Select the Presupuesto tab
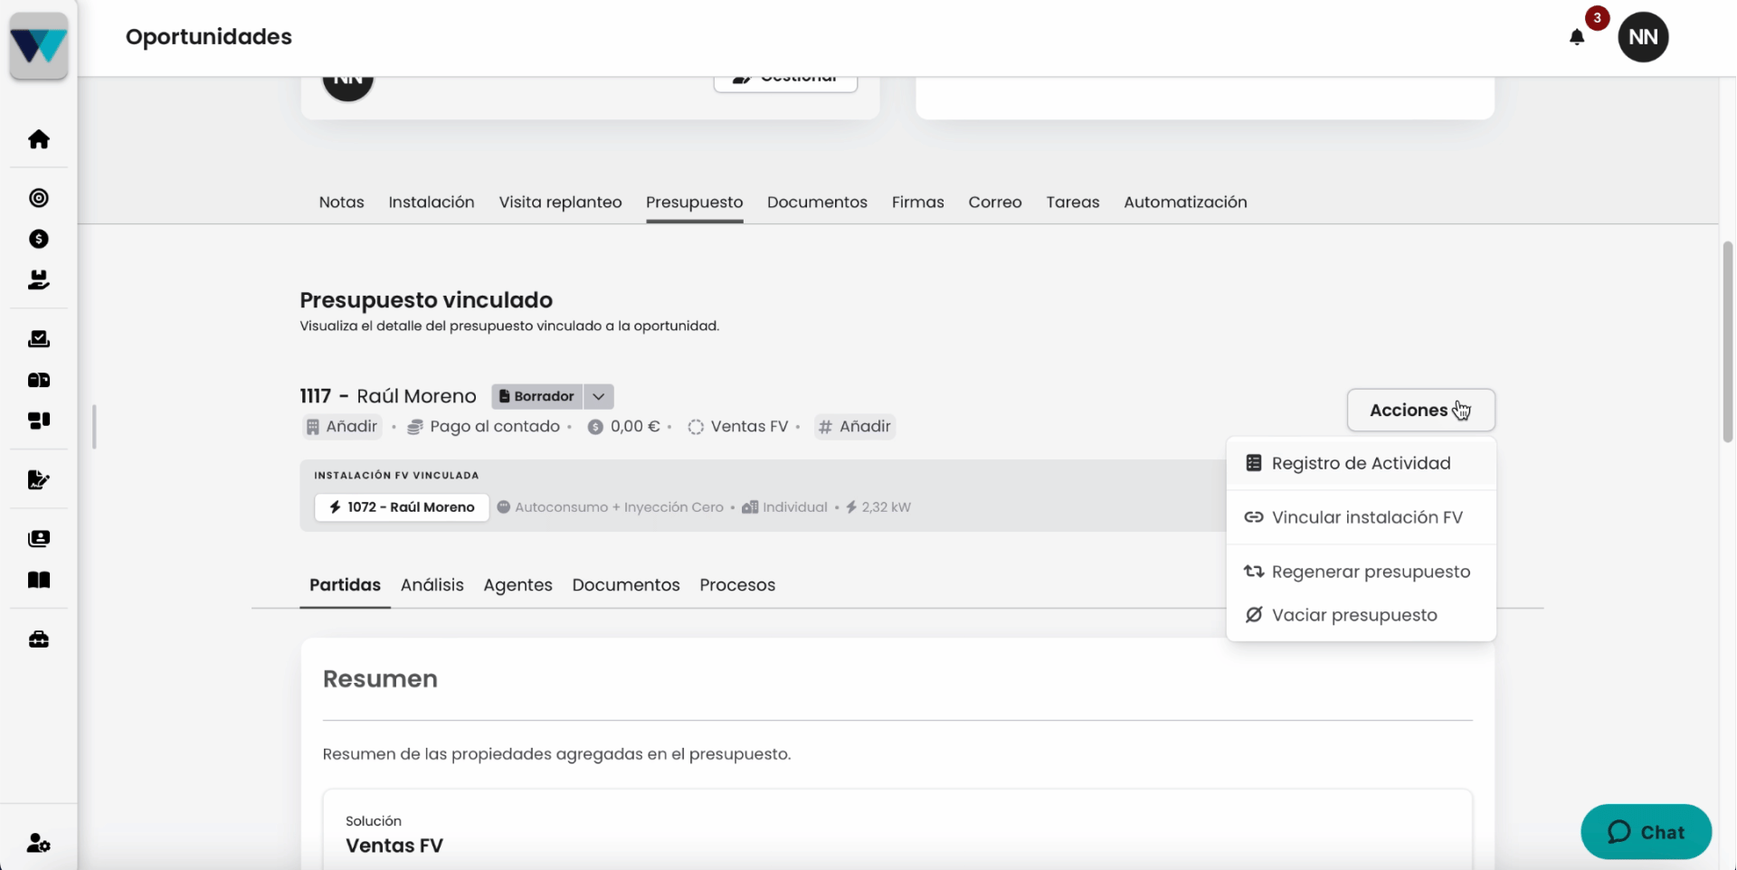 (694, 203)
